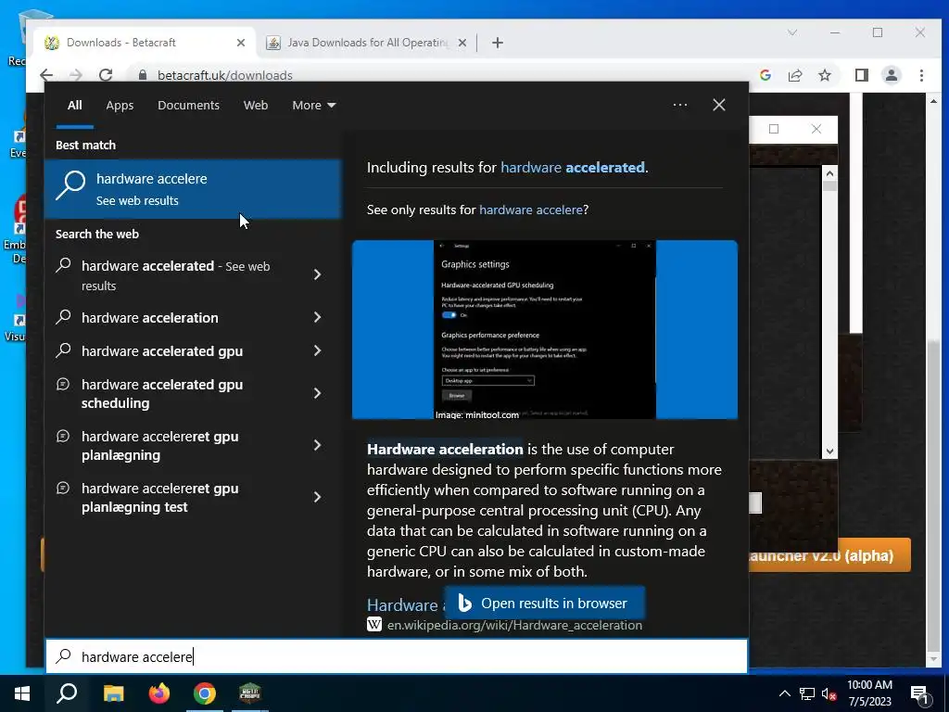The image size is (949, 712).
Task: Open Chrome side panel icon
Action: (862, 75)
